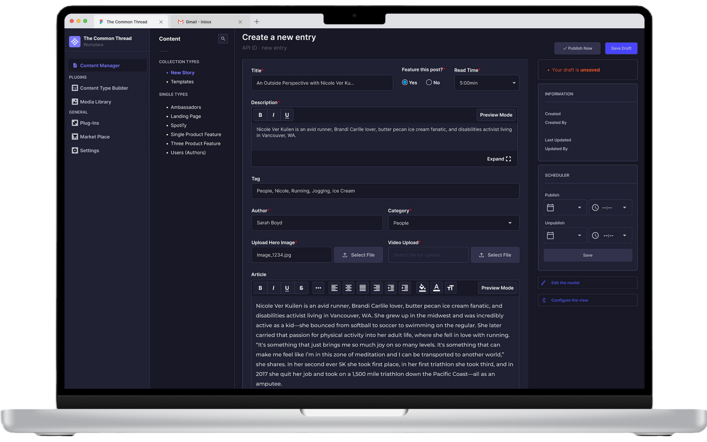Open the Unpublish date picker dropdown
This screenshot has height=442, width=707.
pyautogui.click(x=565, y=235)
